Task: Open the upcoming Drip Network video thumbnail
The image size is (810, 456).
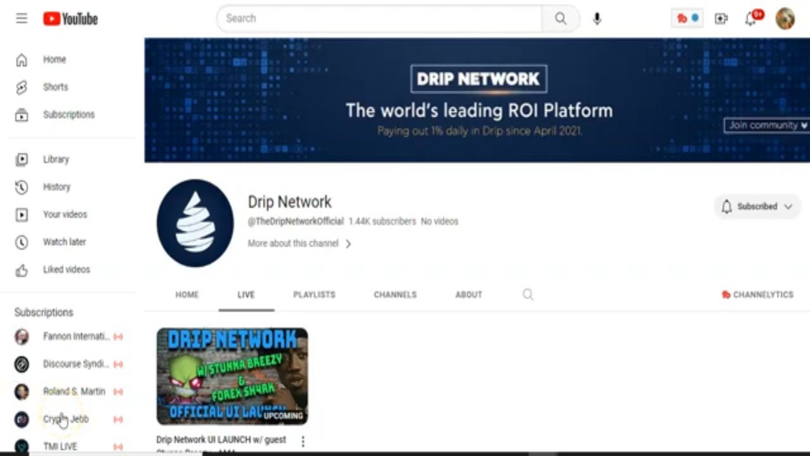Action: (x=232, y=376)
